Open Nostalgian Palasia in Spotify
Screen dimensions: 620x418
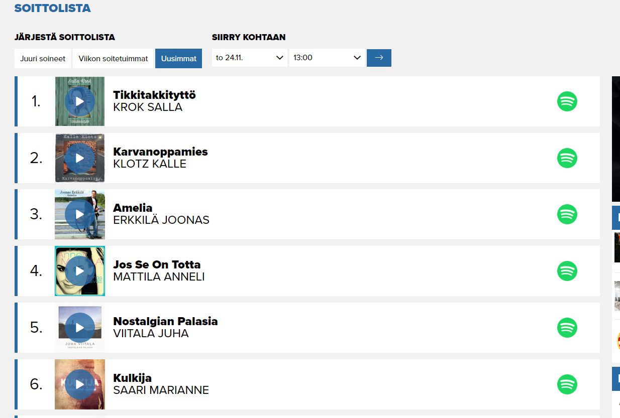click(567, 328)
